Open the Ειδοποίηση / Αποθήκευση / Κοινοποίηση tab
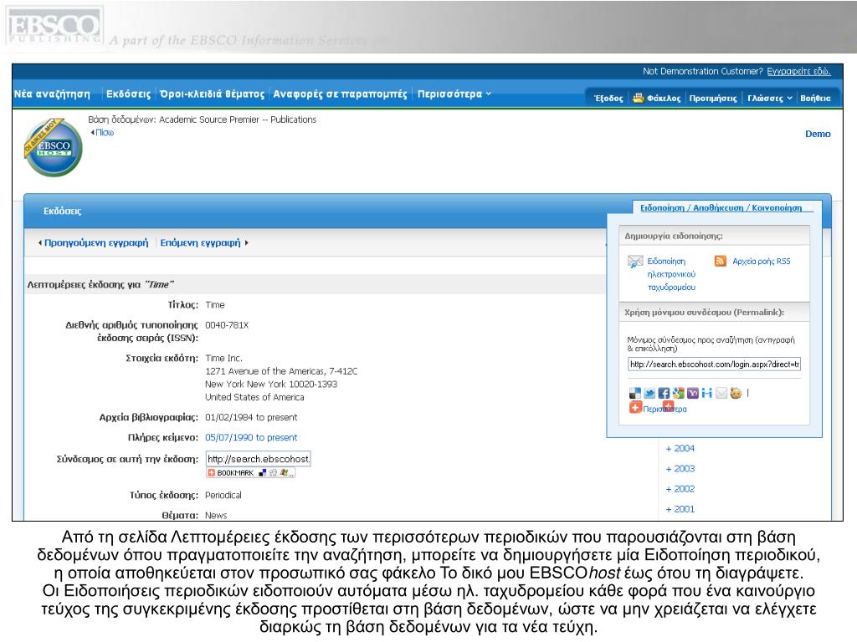The width and height of the screenshot is (857, 642). point(721,207)
